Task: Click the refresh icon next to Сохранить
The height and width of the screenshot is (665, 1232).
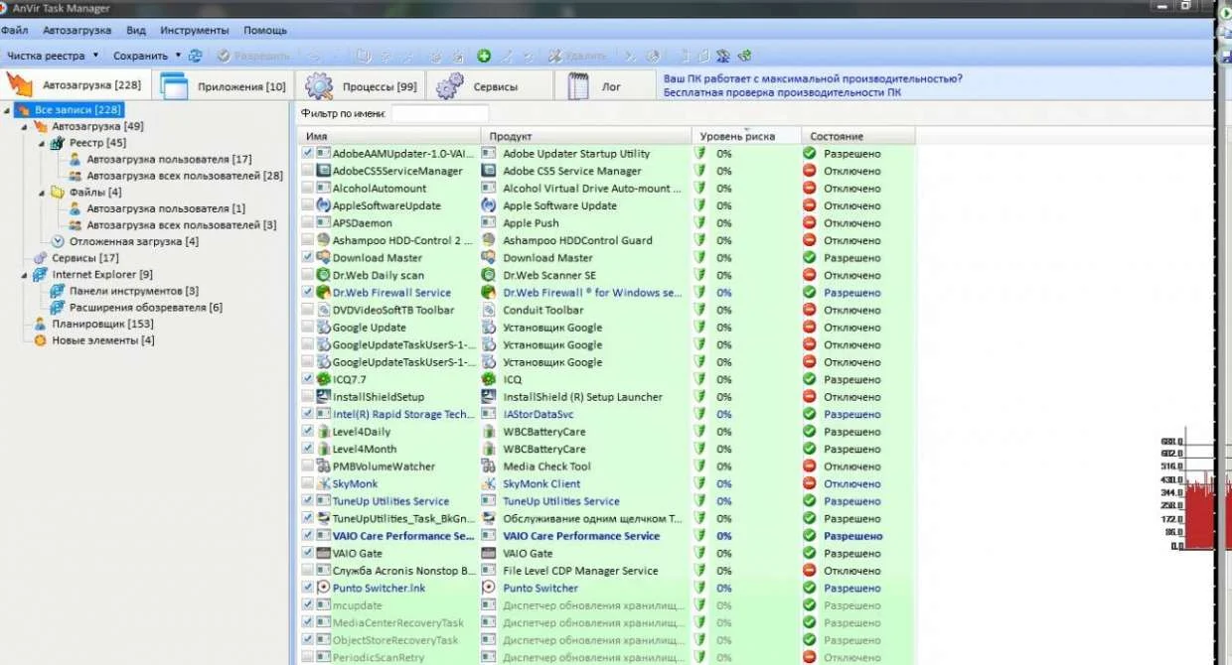Action: tap(195, 56)
